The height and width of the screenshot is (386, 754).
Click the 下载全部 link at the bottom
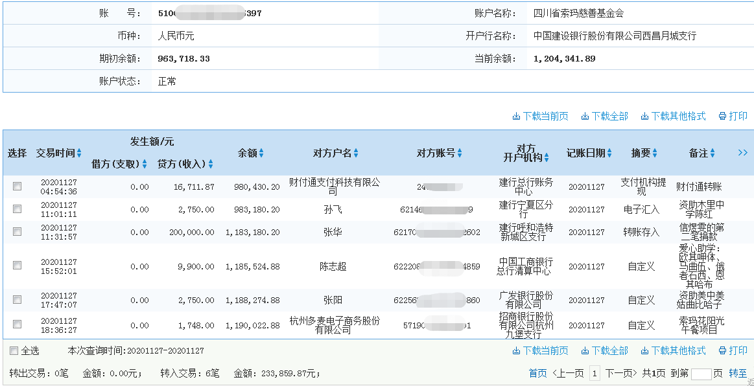[x=608, y=350]
